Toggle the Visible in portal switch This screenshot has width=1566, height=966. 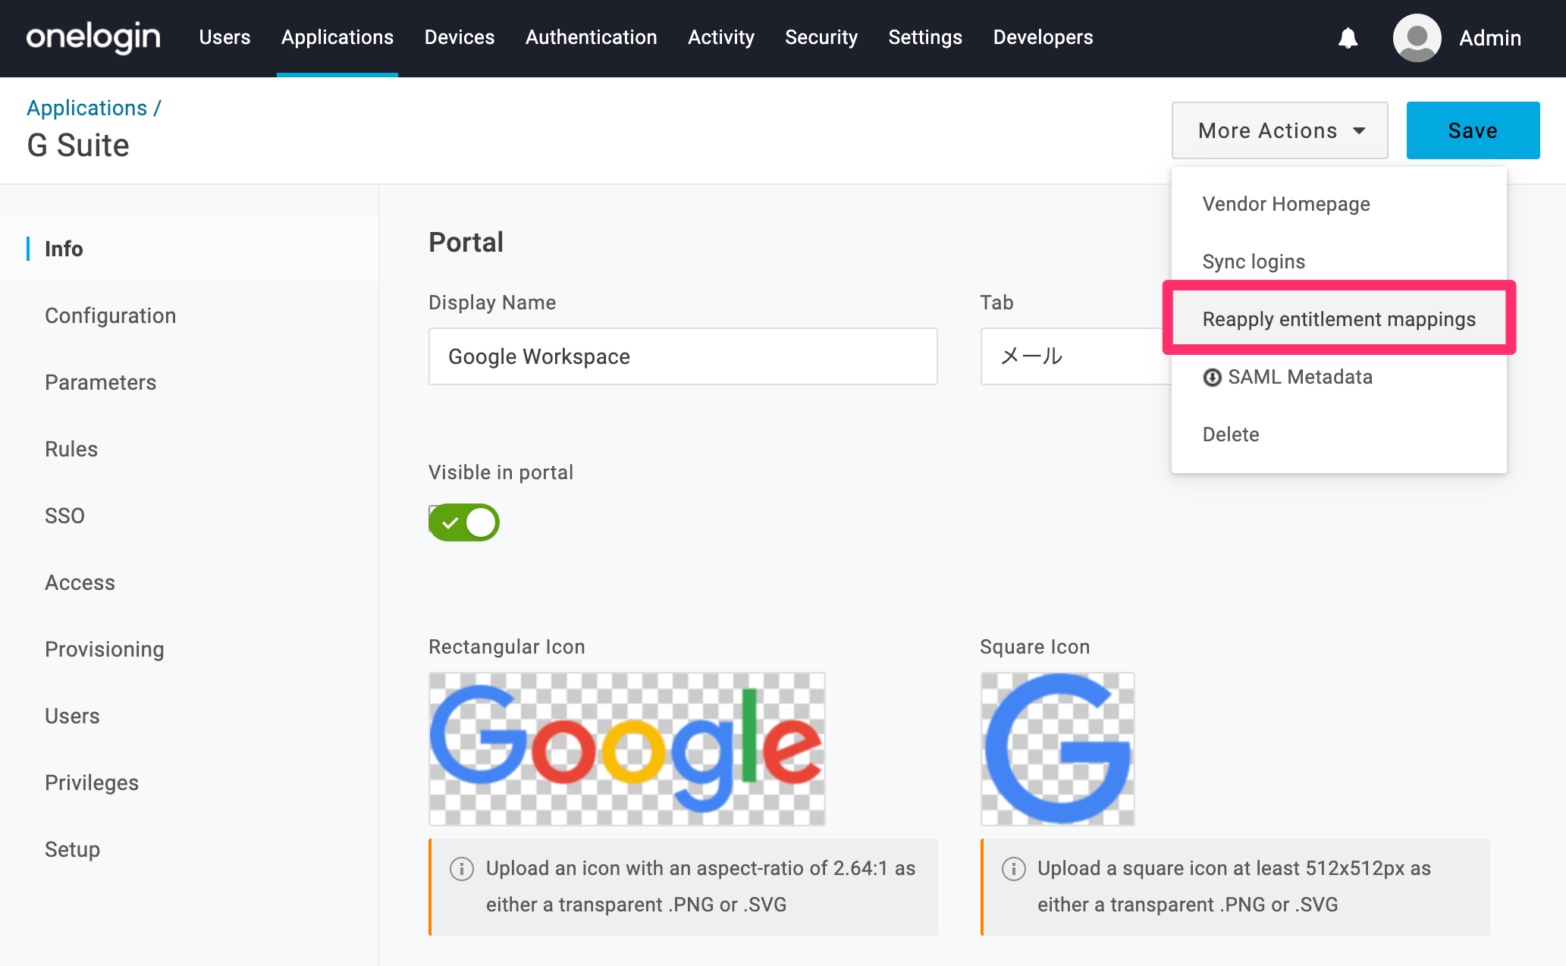tap(464, 522)
